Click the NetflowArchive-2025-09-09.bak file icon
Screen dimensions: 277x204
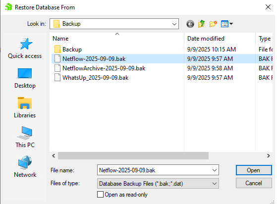[57, 68]
